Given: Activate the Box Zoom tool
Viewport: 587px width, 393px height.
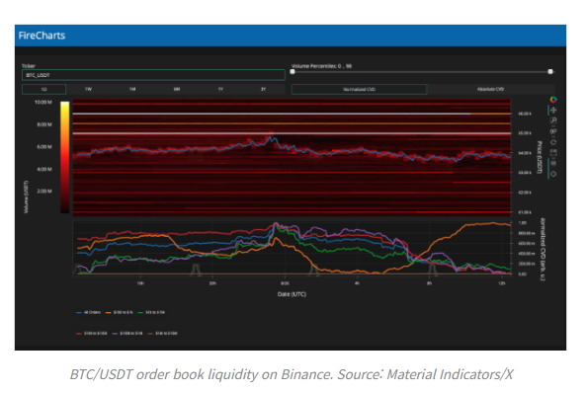Looking at the screenshot, I should (x=553, y=120).
